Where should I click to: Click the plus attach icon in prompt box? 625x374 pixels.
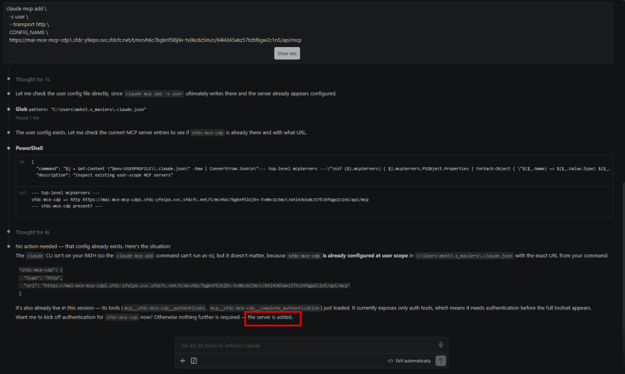pos(182,361)
